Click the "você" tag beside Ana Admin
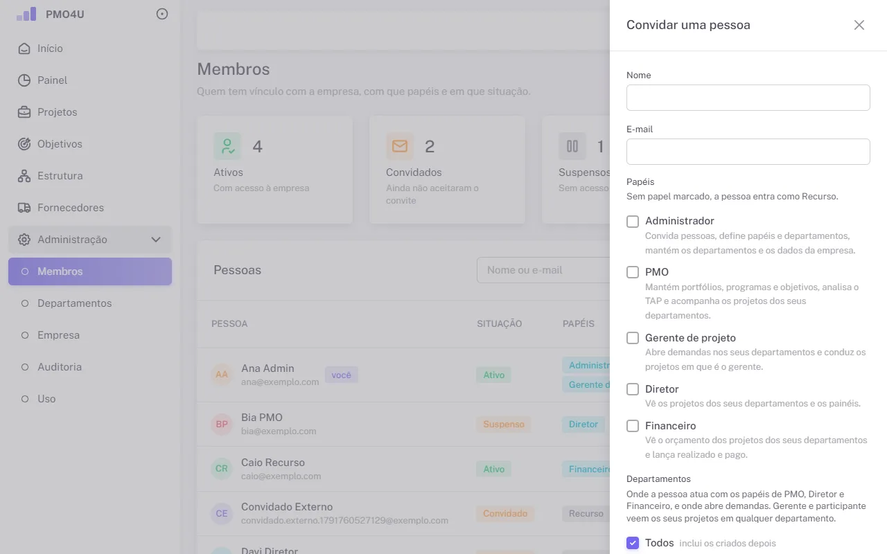The image size is (887, 554). (342, 375)
